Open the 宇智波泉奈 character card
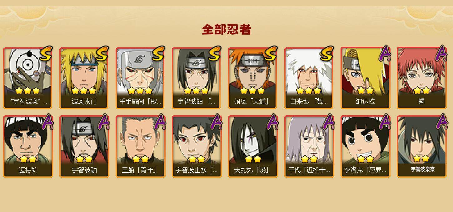The image size is (453, 212). 421,147
